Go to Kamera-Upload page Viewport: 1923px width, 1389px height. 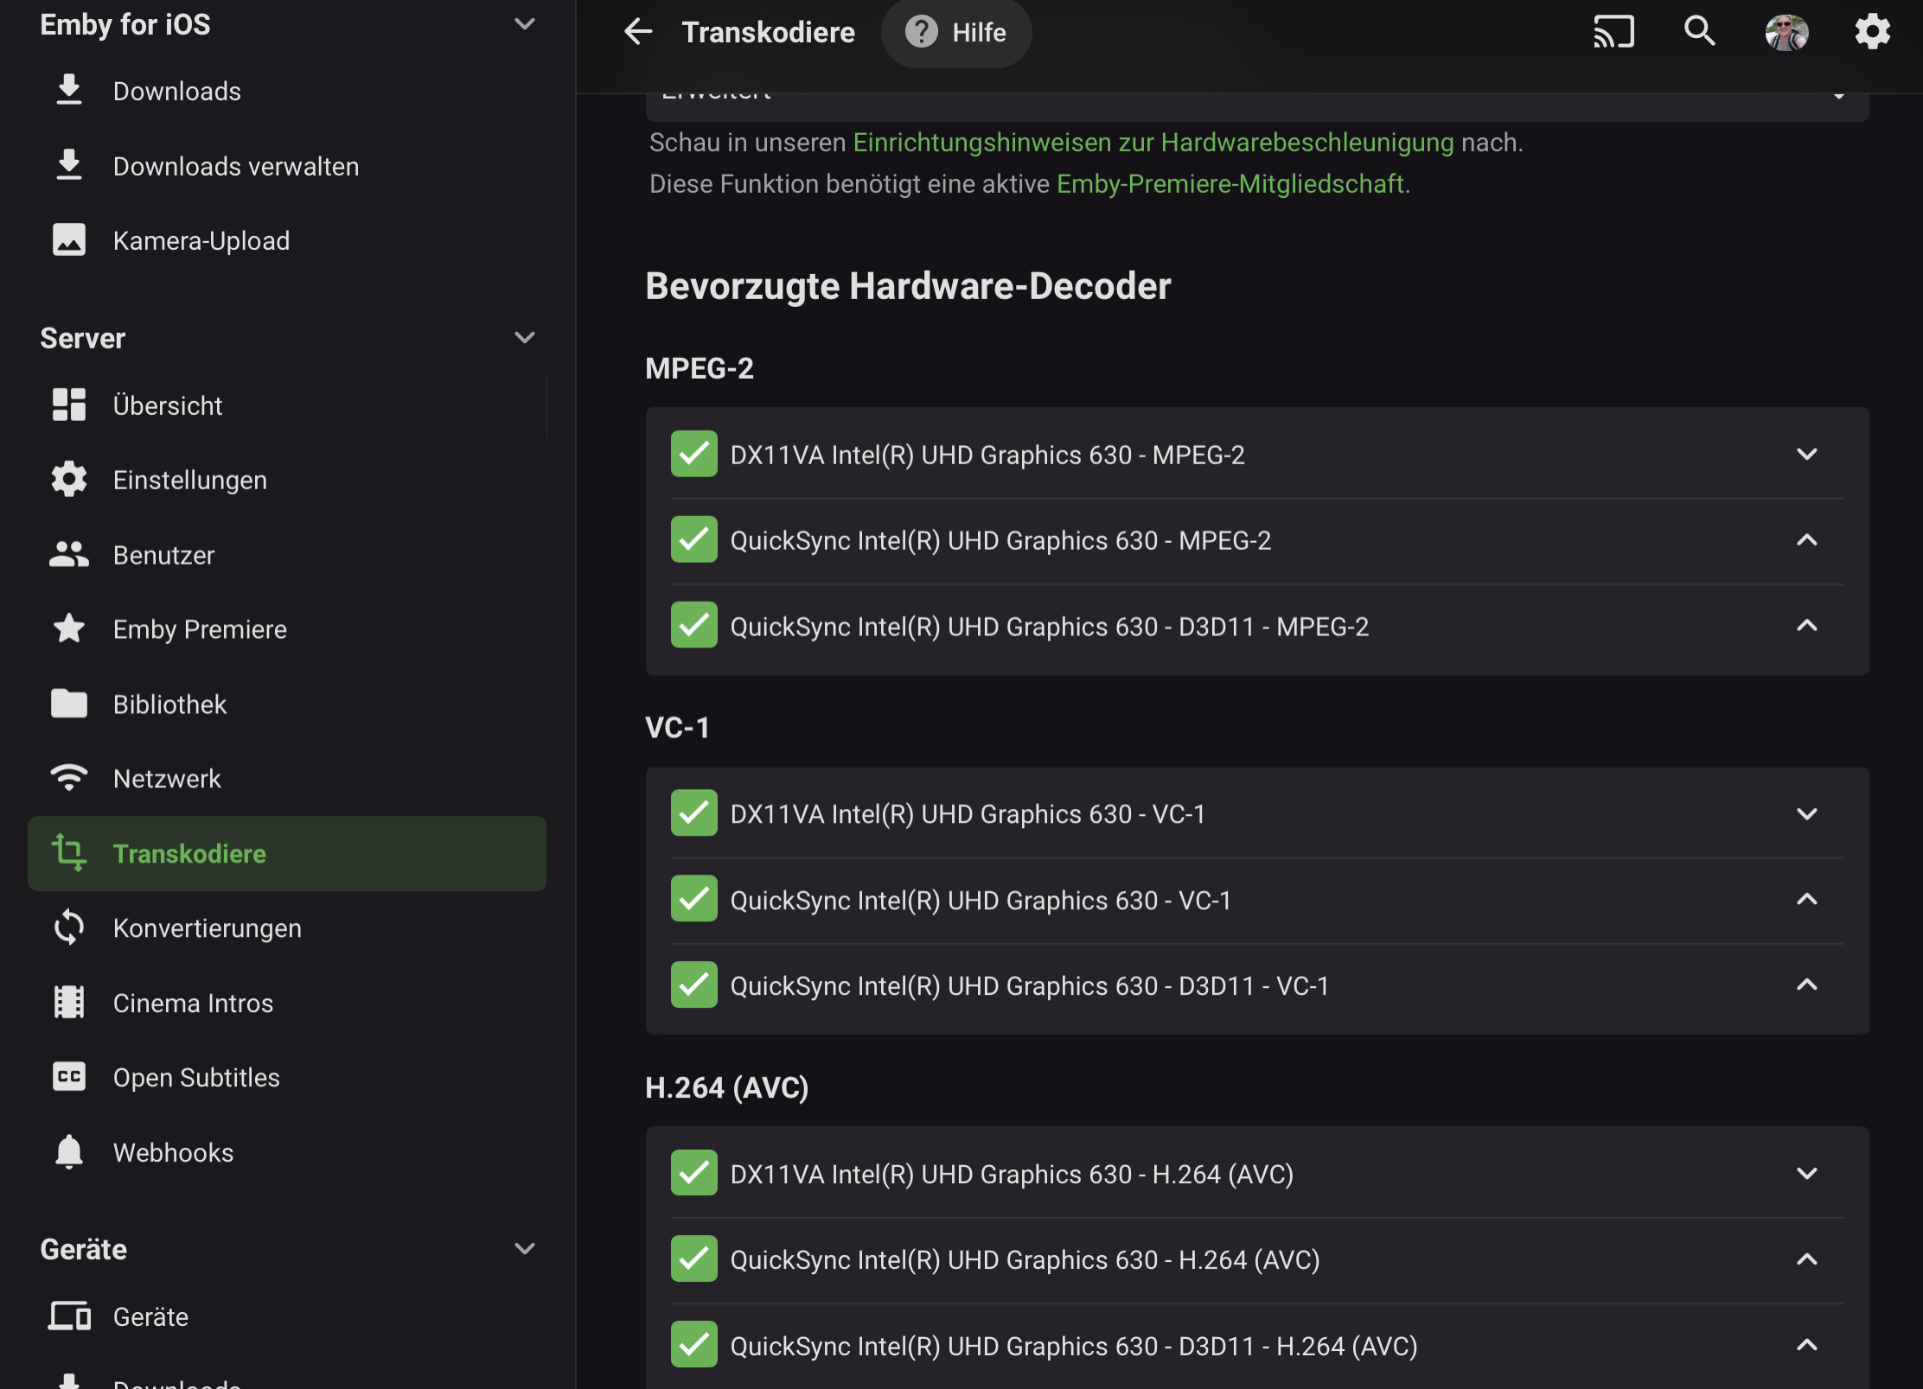(287, 240)
